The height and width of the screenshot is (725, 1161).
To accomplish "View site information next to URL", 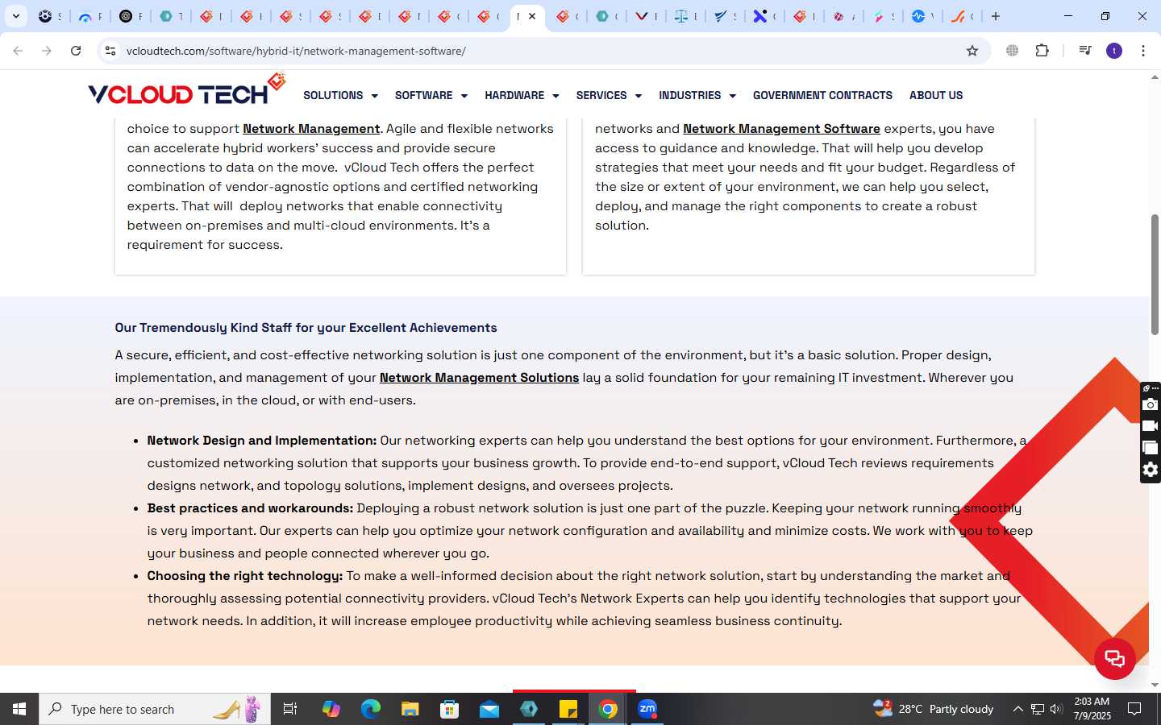I will tap(110, 51).
